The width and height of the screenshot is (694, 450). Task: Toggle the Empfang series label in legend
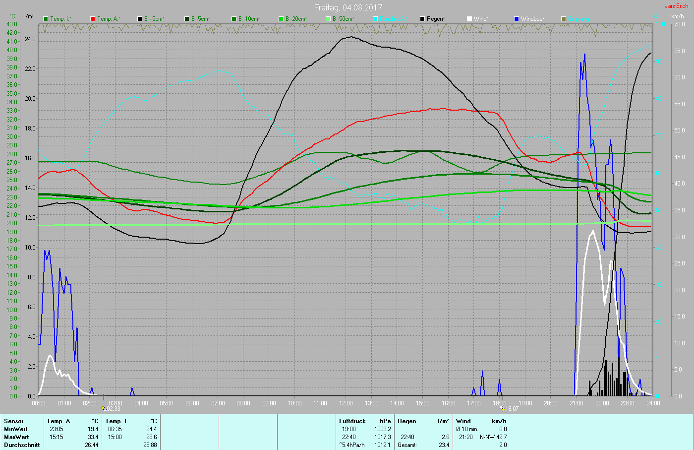click(579, 19)
